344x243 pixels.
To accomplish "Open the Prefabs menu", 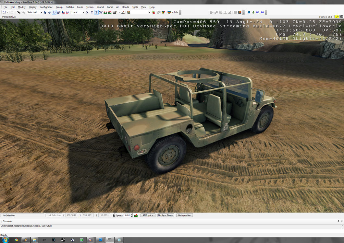I will point(69,7).
